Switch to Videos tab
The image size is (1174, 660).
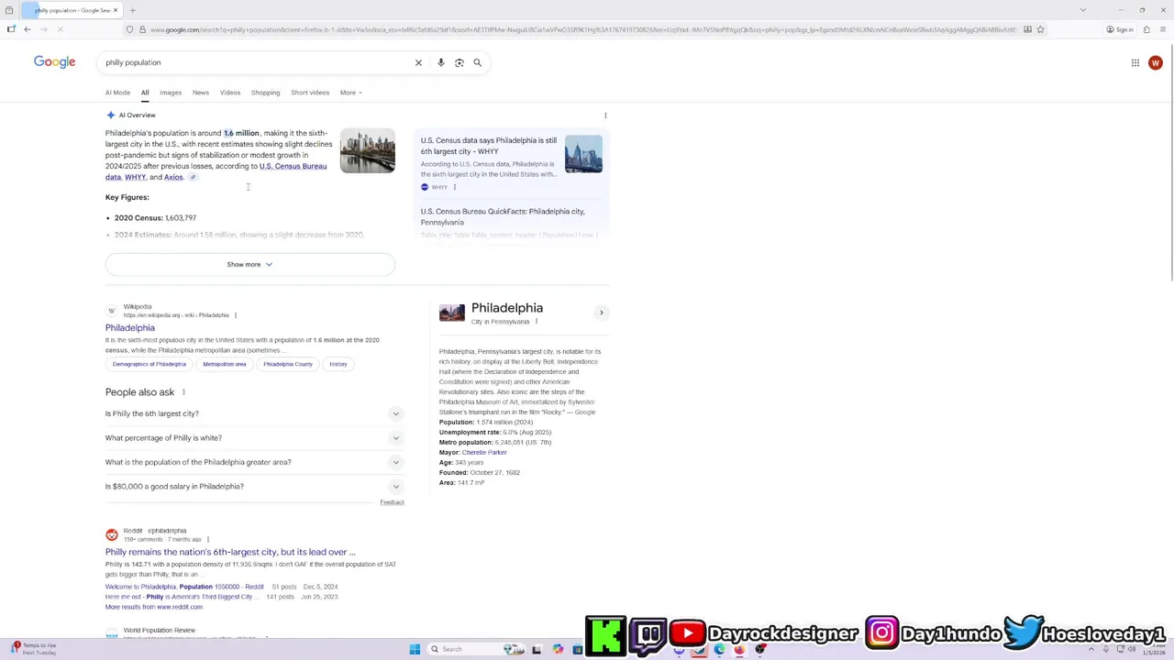click(230, 93)
